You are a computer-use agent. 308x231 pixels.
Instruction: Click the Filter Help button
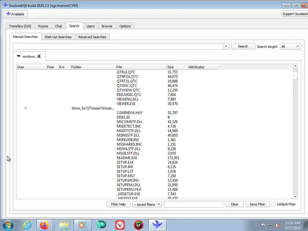[118, 204]
